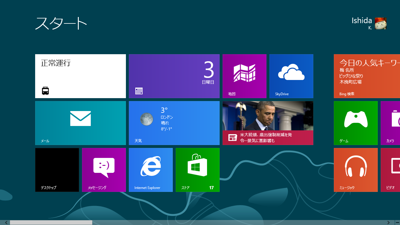Image resolution: width=400 pixels, height=225 pixels.
Task: Open the Bing 検索 popular keywords tile
Action: (367, 76)
